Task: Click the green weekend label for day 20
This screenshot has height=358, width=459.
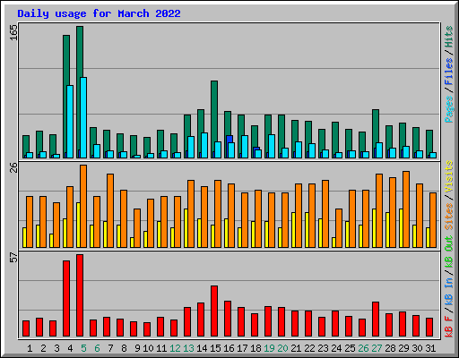Action: pyautogui.click(x=282, y=348)
